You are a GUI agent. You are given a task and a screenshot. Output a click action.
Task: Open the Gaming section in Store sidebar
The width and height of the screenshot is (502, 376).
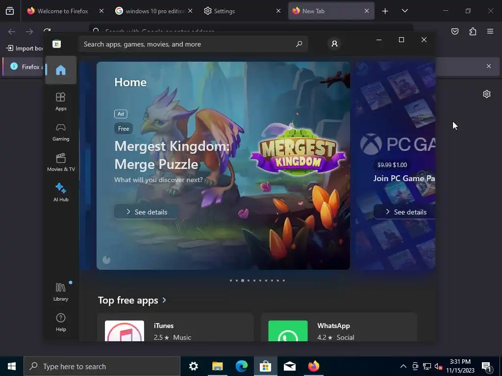coord(61,132)
